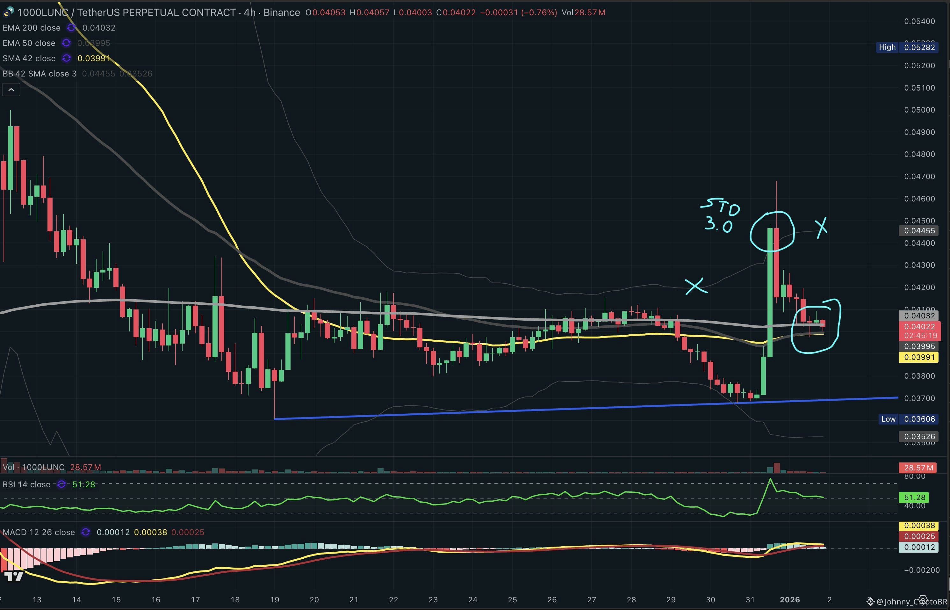Select the BB 42 SMA close 3 legend

click(40, 74)
